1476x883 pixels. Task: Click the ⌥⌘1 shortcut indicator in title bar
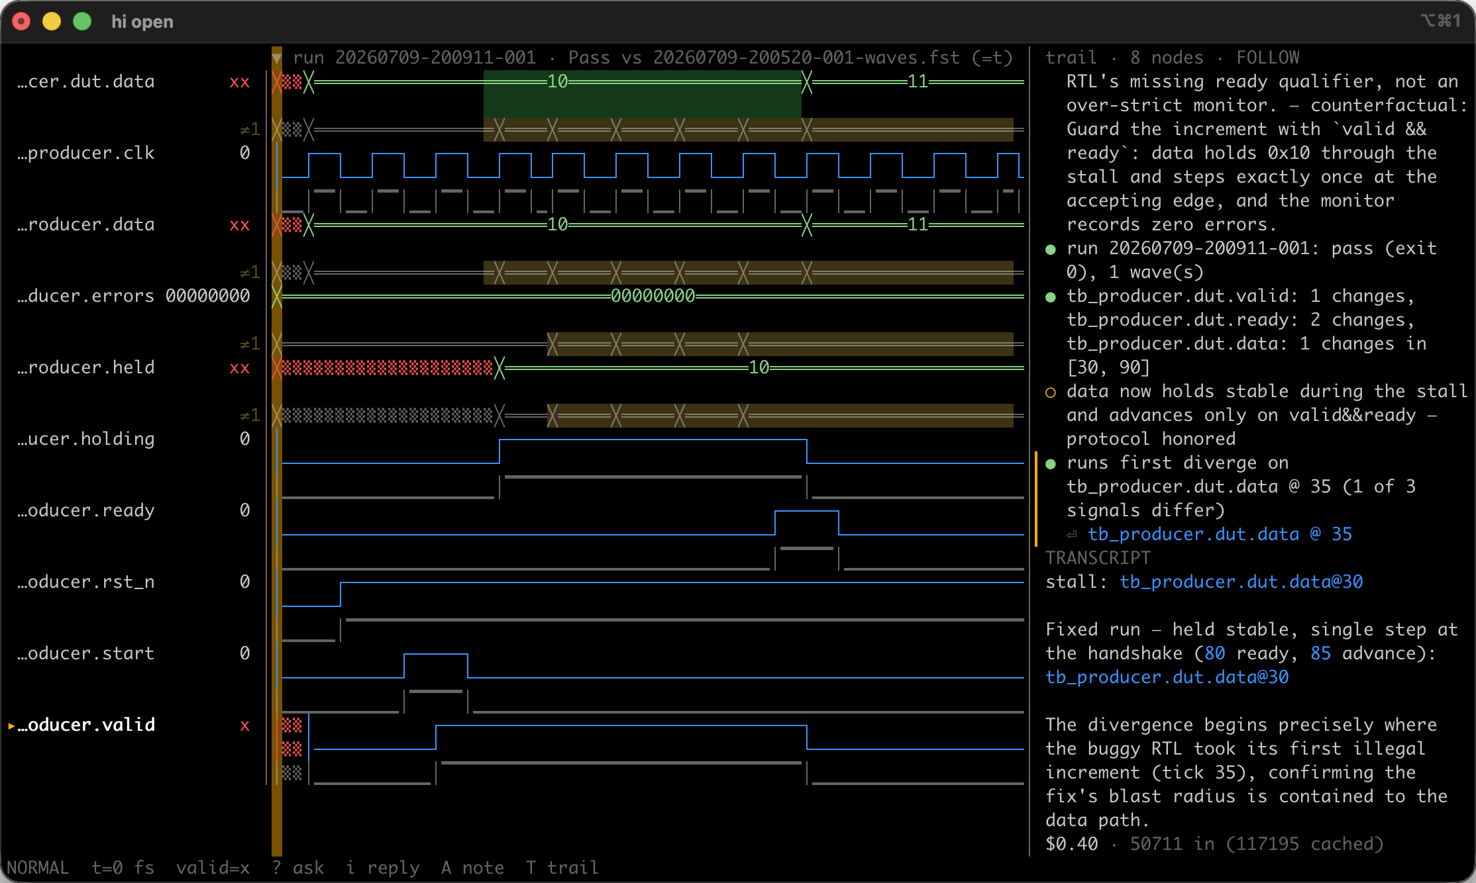(1441, 21)
